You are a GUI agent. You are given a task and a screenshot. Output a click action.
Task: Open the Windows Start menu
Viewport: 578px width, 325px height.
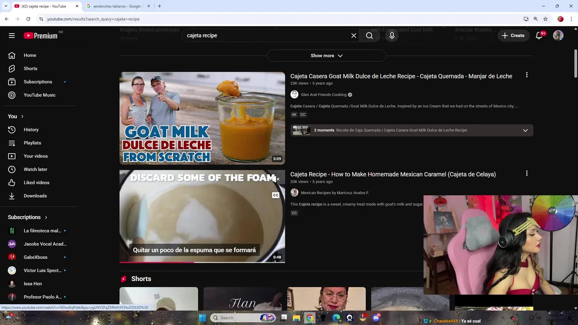point(202,318)
